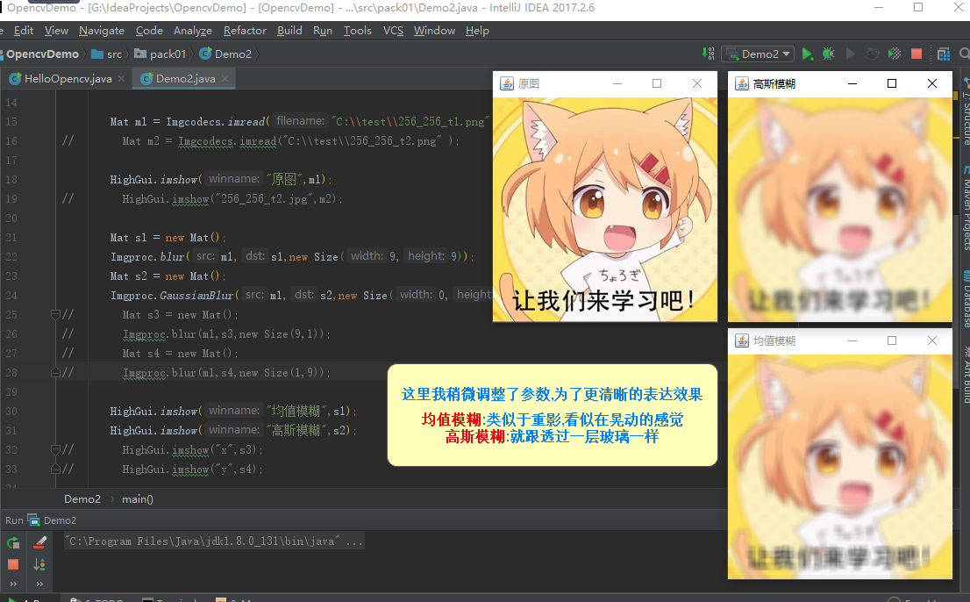Open the Navigate menu
Screen dimensions: 970x602
pyautogui.click(x=102, y=31)
